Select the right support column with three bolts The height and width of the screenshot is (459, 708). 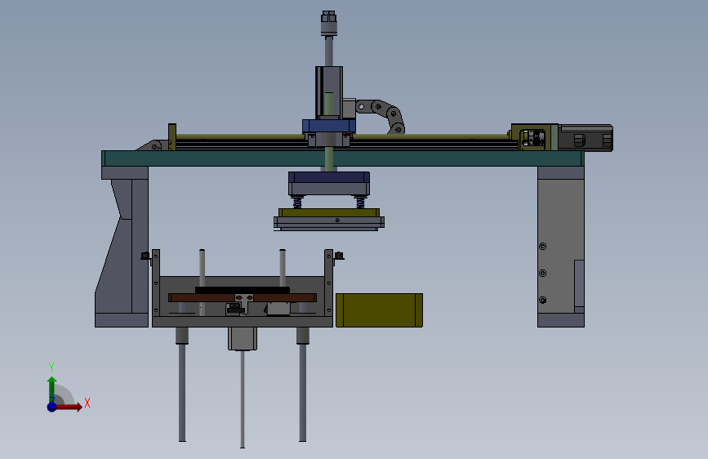561,247
